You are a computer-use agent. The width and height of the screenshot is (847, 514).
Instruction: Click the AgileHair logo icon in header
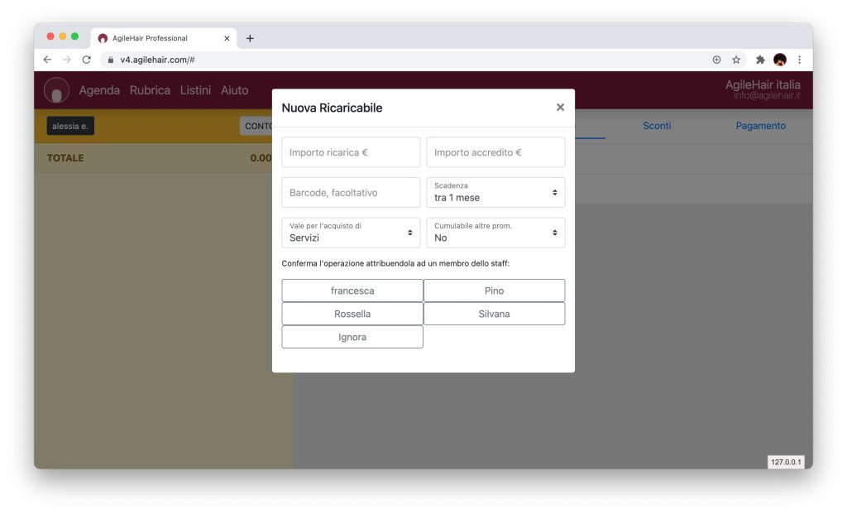pos(56,90)
